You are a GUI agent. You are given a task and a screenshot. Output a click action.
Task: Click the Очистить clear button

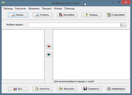(x=43, y=89)
